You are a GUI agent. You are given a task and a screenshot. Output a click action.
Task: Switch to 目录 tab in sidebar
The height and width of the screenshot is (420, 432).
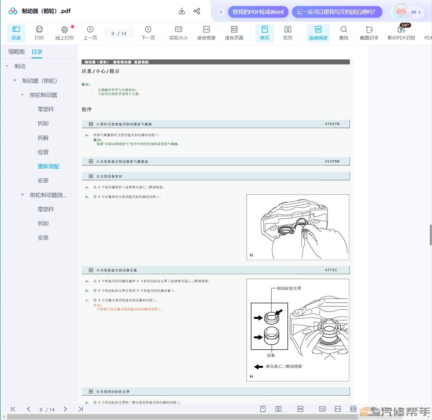point(37,52)
